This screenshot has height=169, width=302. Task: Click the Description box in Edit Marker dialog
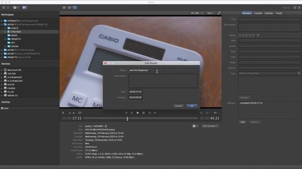[163, 81]
